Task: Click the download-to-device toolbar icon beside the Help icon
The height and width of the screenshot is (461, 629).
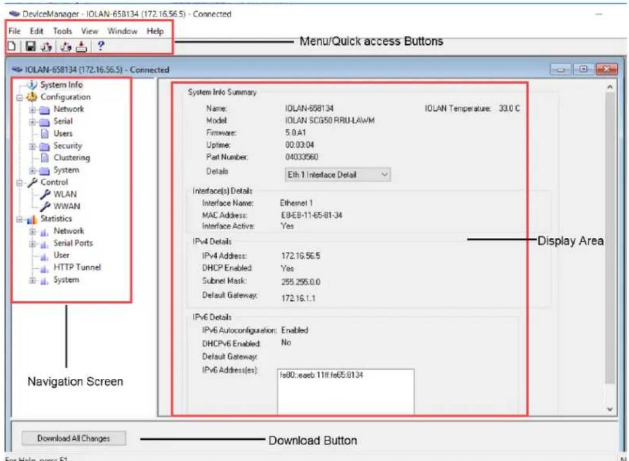Action: pos(82,47)
